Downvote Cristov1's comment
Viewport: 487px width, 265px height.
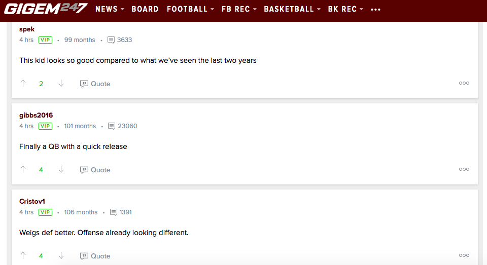point(61,256)
